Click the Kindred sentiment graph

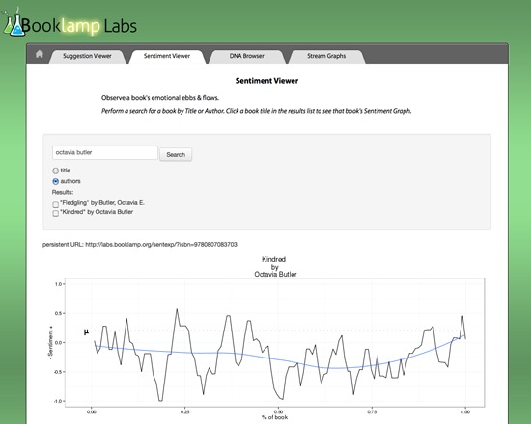274,342
